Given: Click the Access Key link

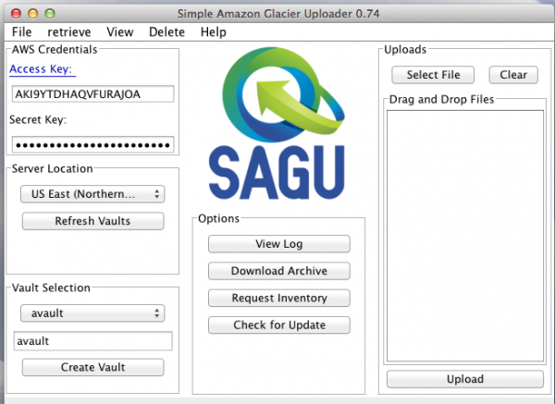Looking at the screenshot, I should (41, 69).
